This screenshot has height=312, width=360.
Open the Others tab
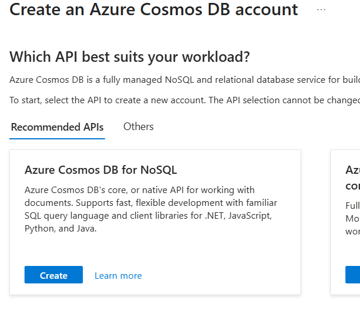(x=138, y=127)
